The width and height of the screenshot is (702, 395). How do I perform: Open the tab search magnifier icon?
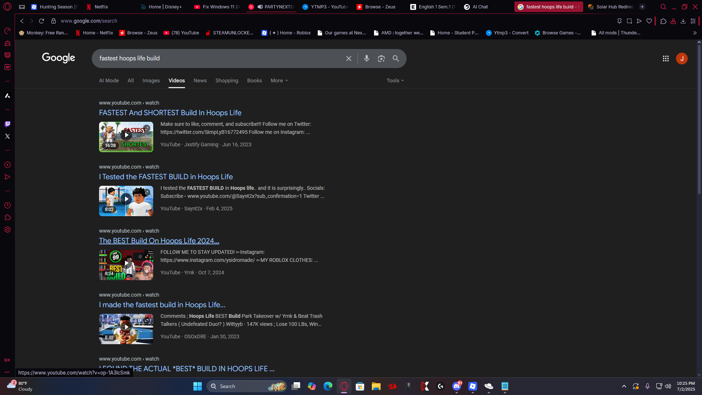[x=663, y=7]
